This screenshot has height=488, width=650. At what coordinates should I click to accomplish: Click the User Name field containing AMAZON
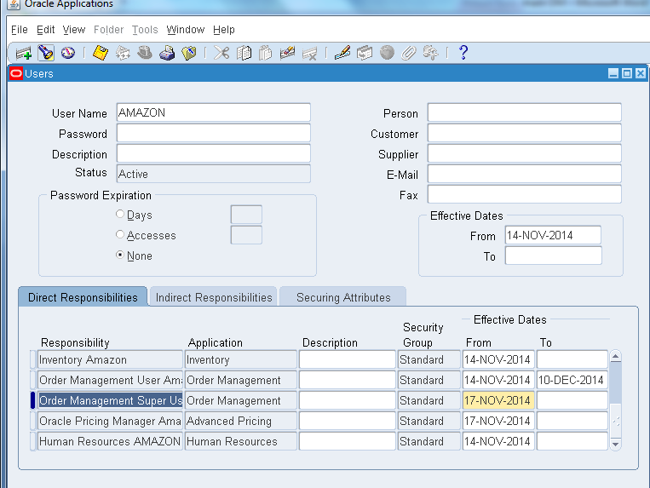(x=214, y=112)
